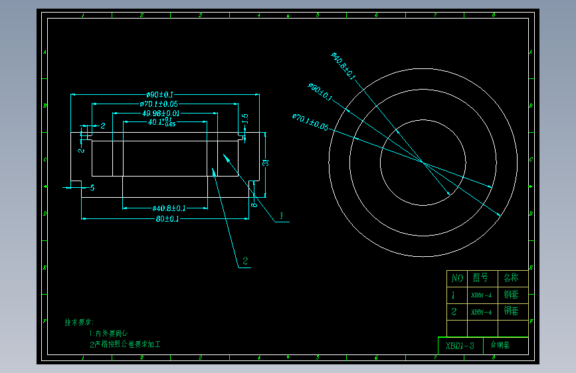The image size is (576, 373).
Task: Select the slanted ø70.1±0.05 label near circles
Action: click(x=310, y=122)
